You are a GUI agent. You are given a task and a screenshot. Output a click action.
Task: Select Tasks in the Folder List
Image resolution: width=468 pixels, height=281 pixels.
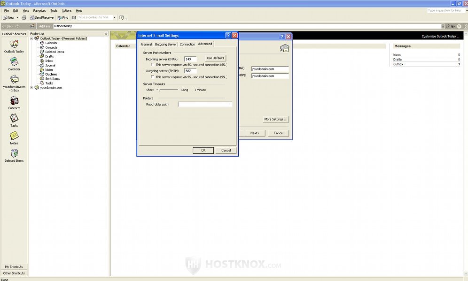coord(49,83)
